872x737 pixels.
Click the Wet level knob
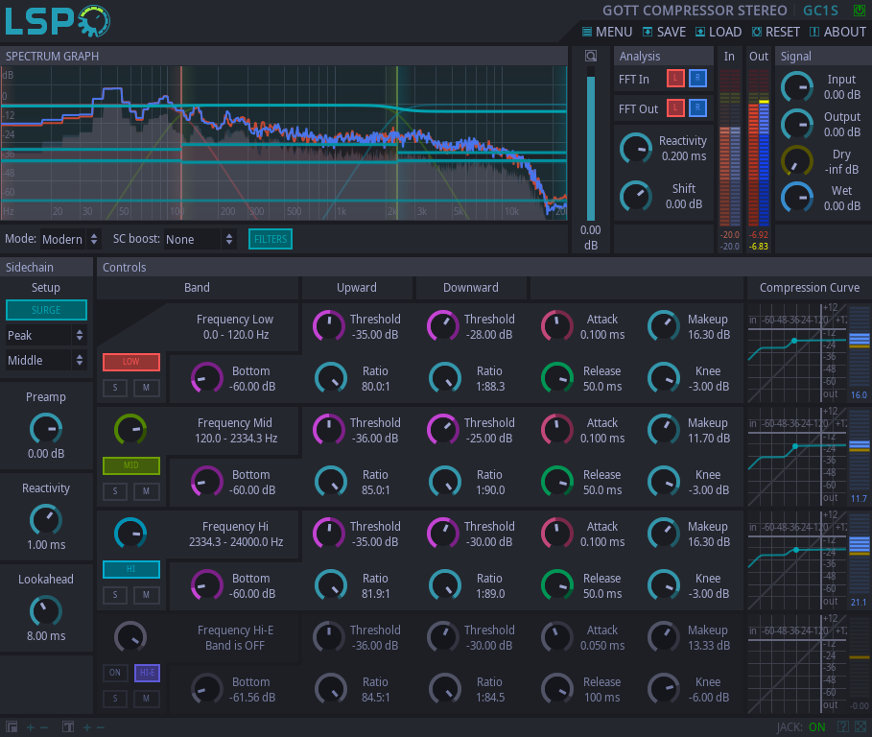click(x=797, y=198)
